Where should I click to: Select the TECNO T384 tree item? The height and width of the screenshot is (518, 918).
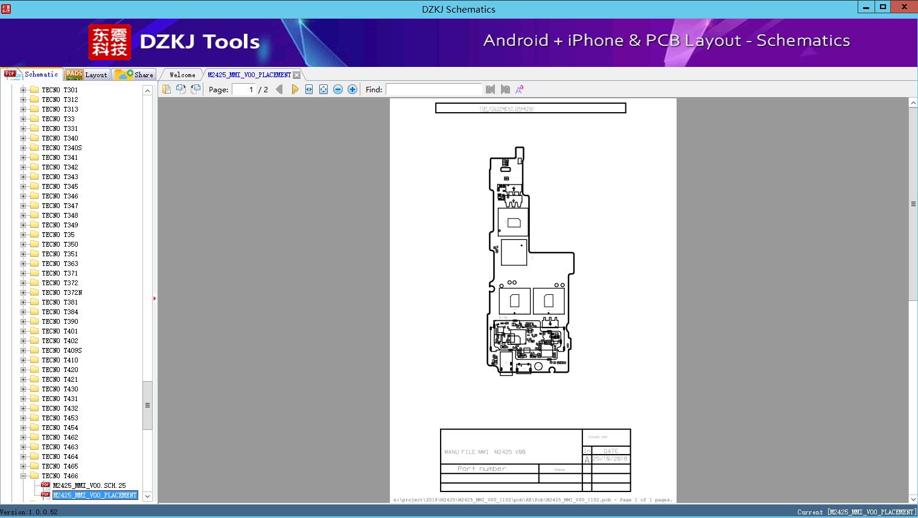tap(60, 312)
